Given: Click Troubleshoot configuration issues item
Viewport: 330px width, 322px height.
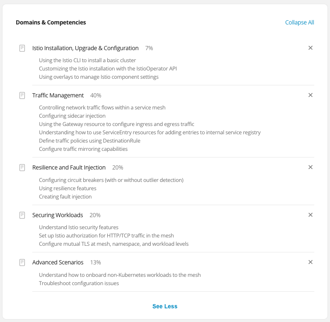Looking at the screenshot, I should coord(79,283).
